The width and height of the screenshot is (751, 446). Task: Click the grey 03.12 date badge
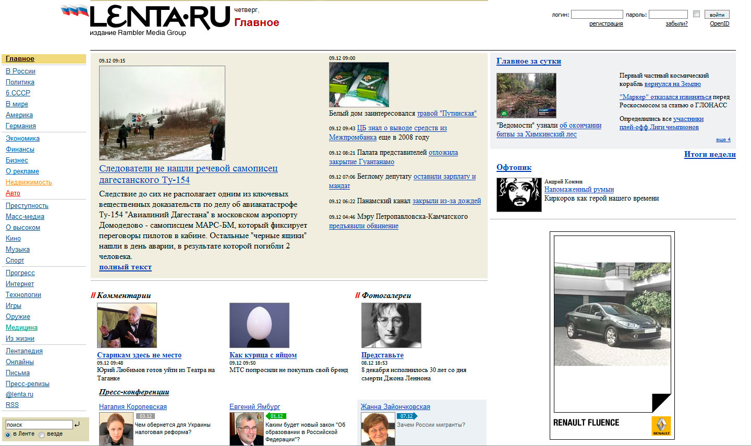point(145,416)
